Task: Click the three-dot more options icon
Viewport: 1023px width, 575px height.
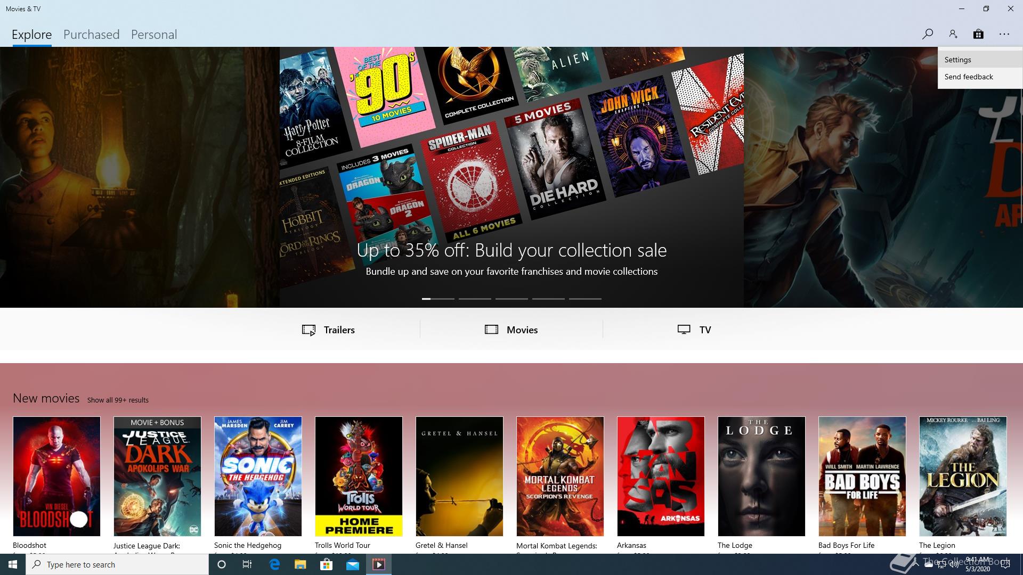Action: [x=1004, y=34]
